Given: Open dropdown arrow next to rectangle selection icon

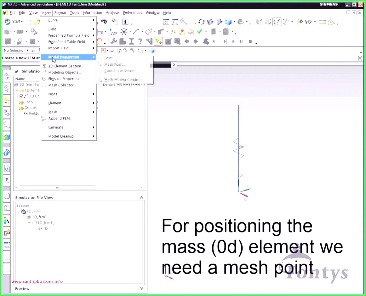Looking at the screenshot, I should (146, 50).
